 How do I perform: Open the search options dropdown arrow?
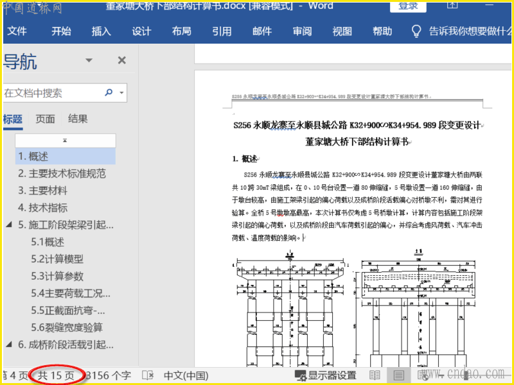[x=121, y=93]
